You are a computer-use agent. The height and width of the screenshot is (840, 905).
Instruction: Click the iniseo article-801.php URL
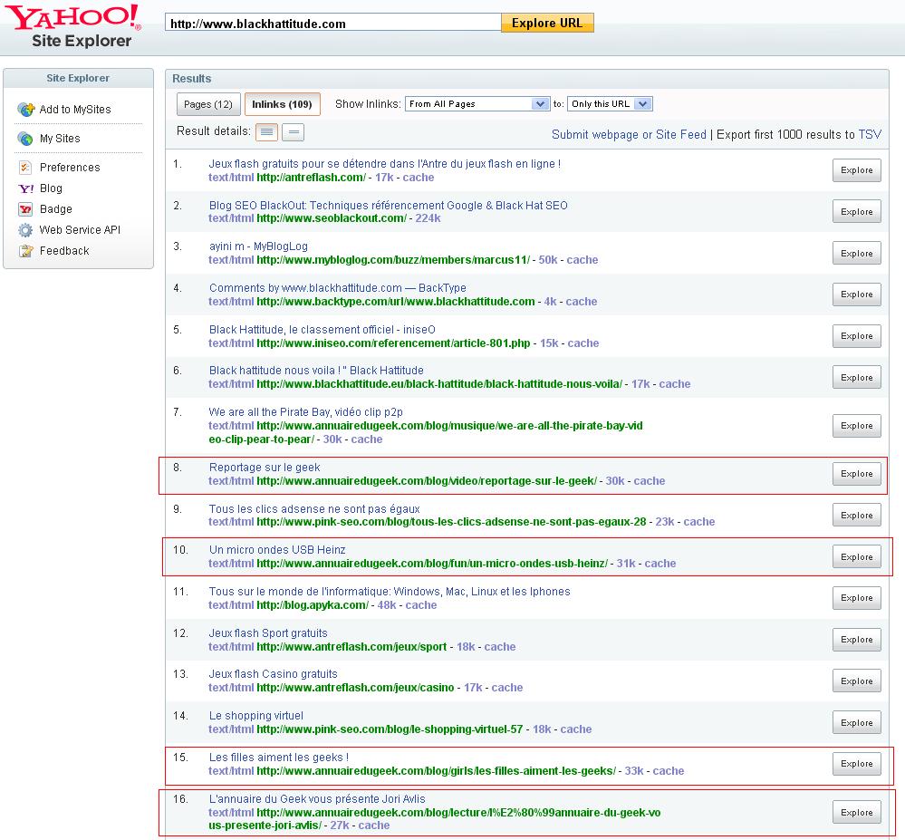click(x=394, y=343)
